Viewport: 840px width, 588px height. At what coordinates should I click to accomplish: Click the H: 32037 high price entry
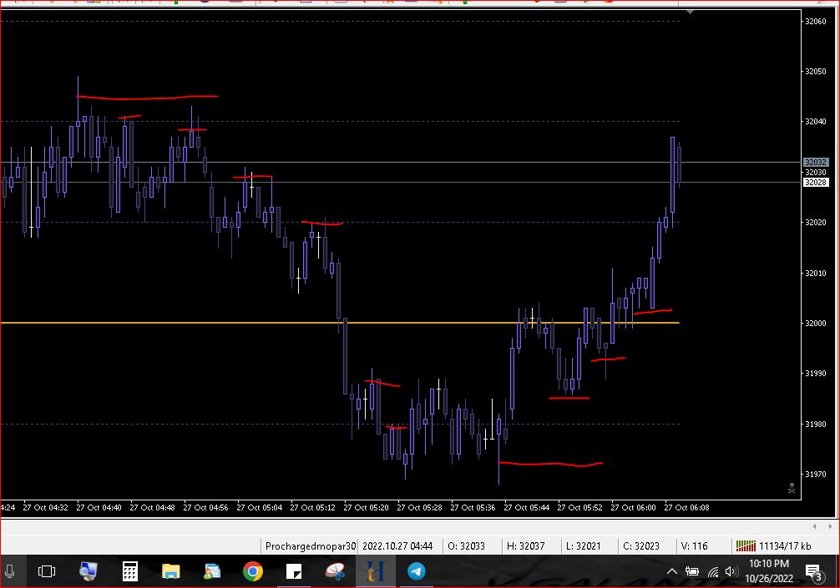[x=525, y=546]
